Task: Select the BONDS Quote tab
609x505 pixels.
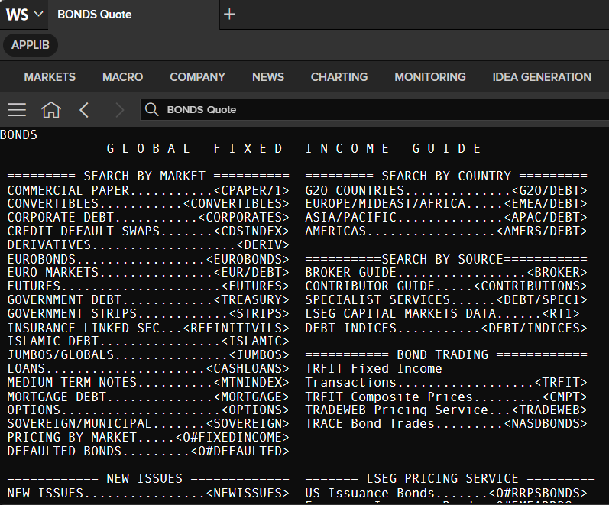Action: (x=95, y=15)
